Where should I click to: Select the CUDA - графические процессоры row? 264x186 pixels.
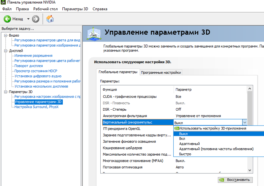(x=174, y=96)
